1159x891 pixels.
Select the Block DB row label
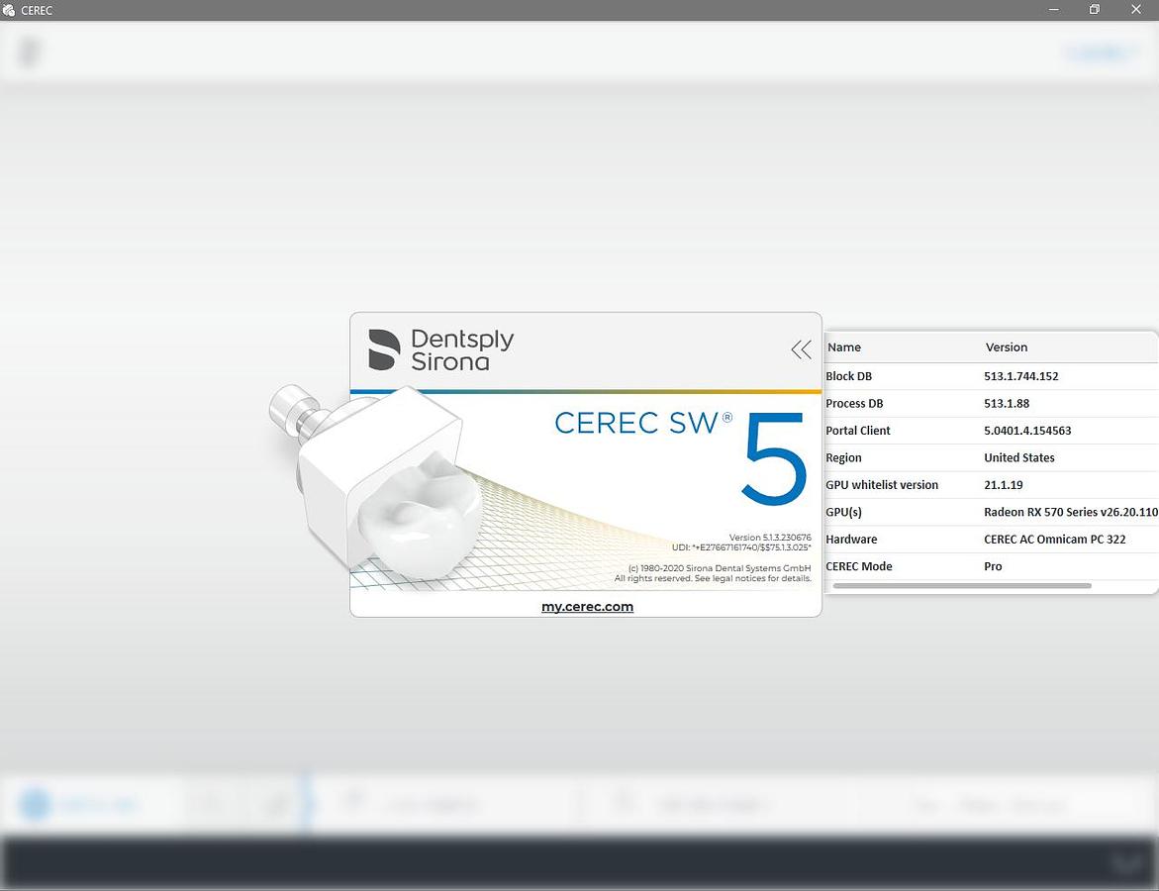coord(848,375)
